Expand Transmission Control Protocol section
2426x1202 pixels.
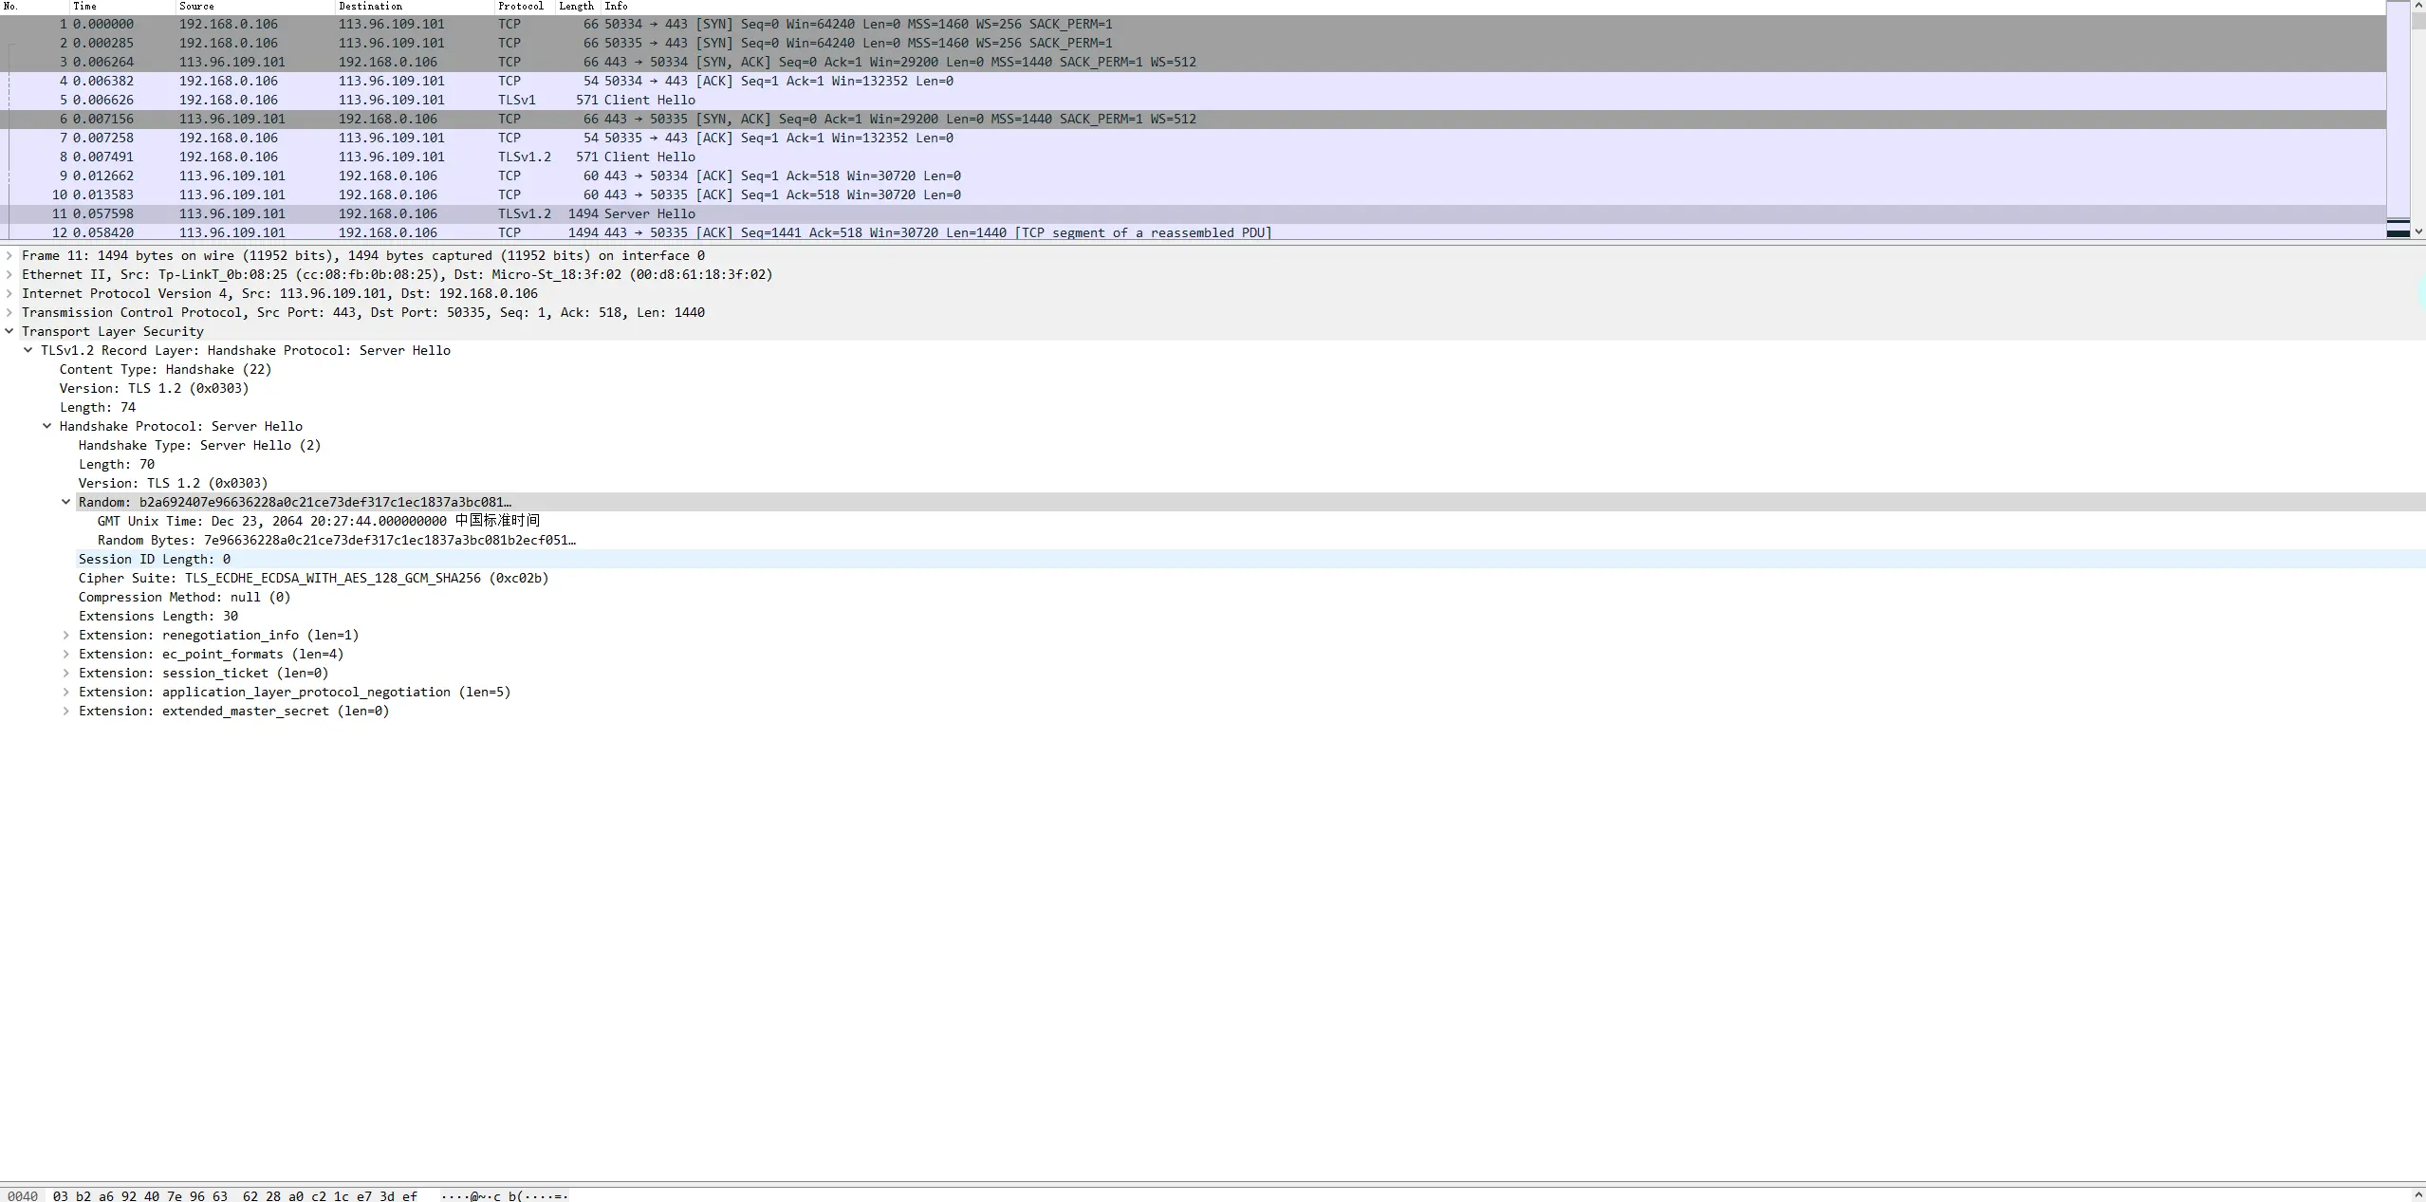[9, 312]
